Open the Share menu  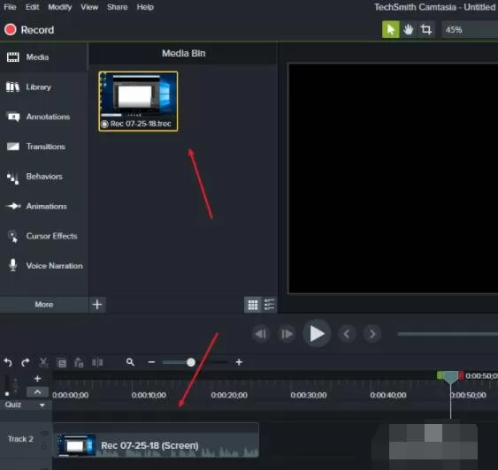pyautogui.click(x=117, y=7)
